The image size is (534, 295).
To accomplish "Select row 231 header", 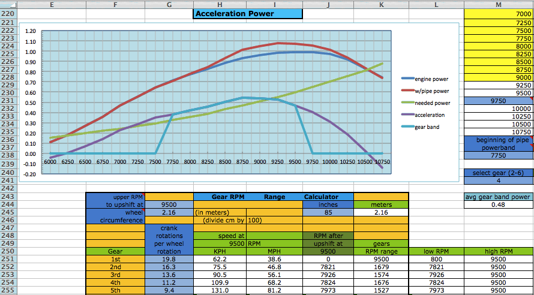I will coord(8,101).
